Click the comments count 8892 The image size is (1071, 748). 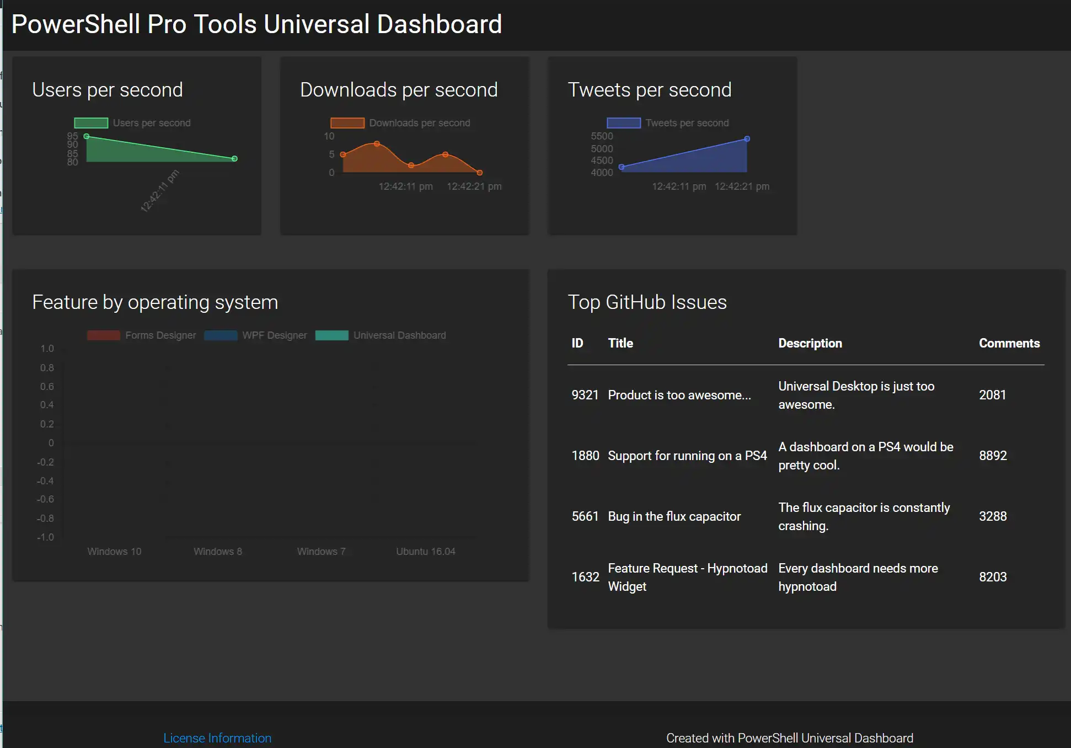[993, 456]
